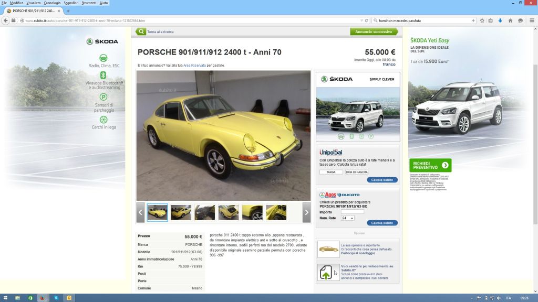Open the Outlook icon in the taskbar
This screenshot has width=538, height=302.
coord(69,298)
